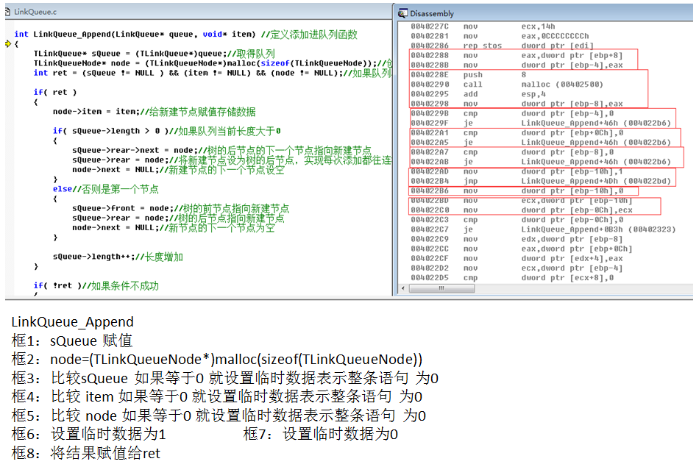Select the Disassembly window title
The width and height of the screenshot is (699, 467).
click(x=431, y=14)
